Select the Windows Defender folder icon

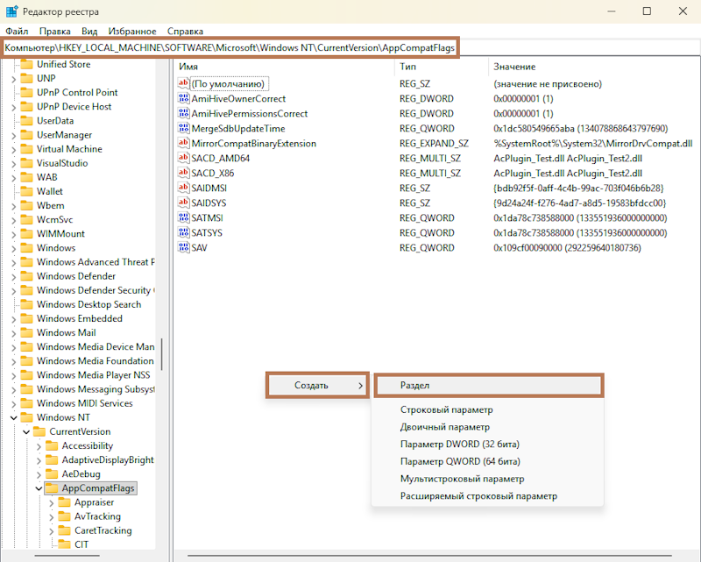[26, 276]
